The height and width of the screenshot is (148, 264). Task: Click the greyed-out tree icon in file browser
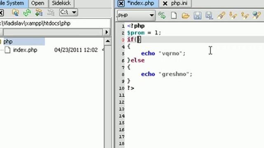51,12
